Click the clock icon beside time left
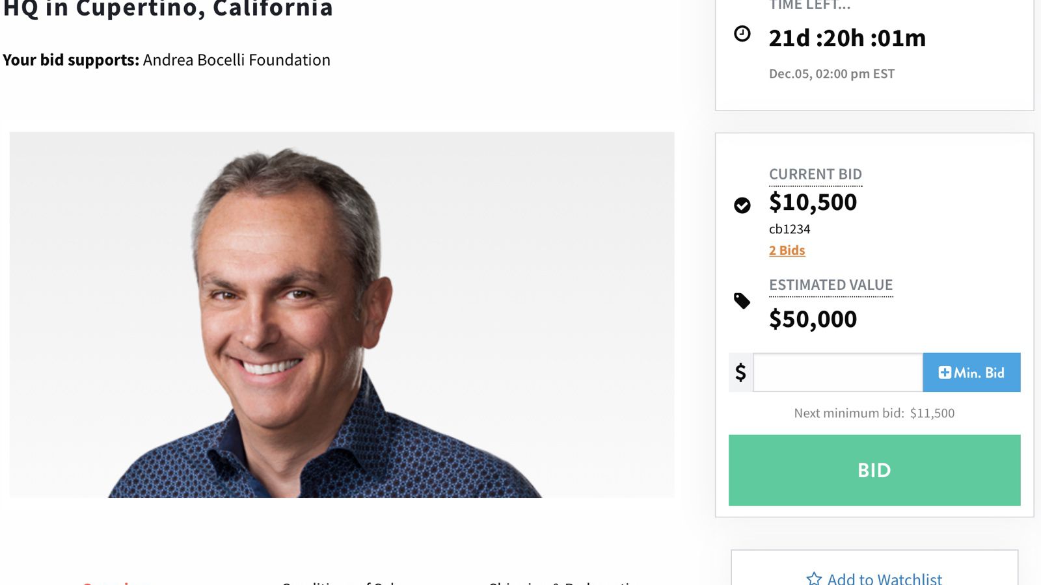This screenshot has height=585, width=1041. pyautogui.click(x=742, y=34)
